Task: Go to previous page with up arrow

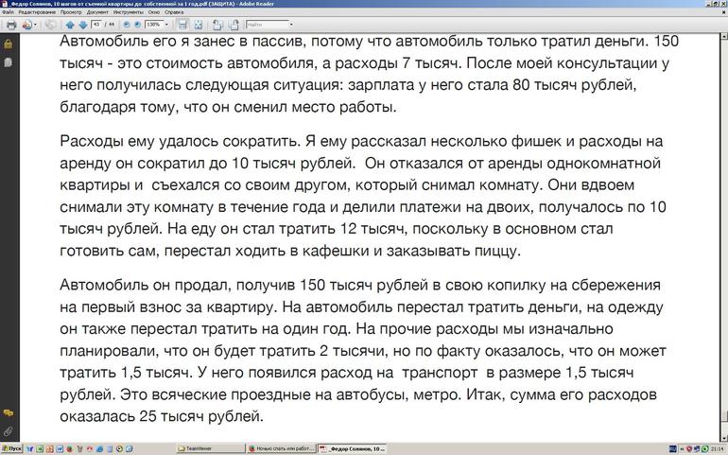Action: 69,25
